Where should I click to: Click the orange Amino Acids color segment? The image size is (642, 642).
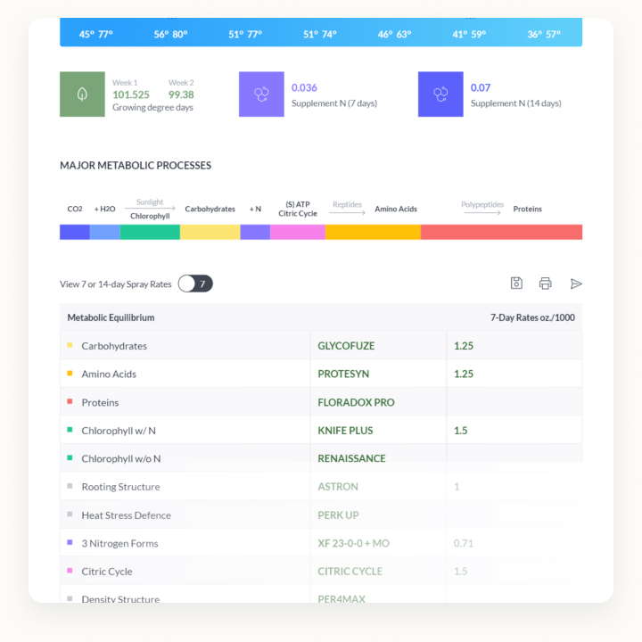coord(373,232)
